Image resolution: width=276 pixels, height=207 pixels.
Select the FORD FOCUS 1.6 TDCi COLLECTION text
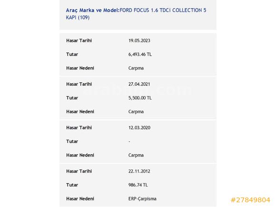161,10
